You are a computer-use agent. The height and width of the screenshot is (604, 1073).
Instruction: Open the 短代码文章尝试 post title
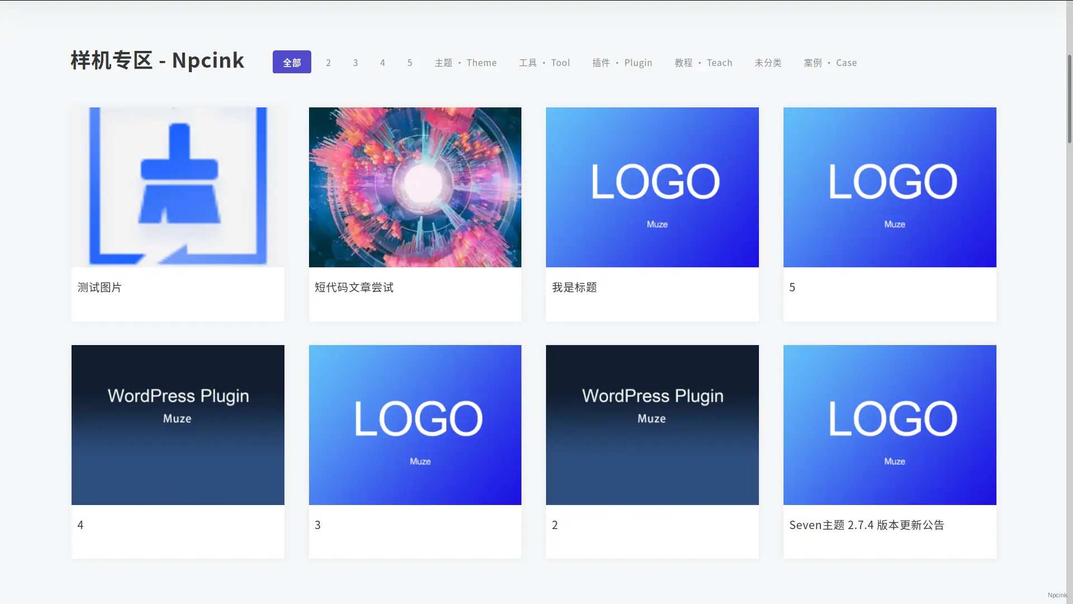(354, 287)
